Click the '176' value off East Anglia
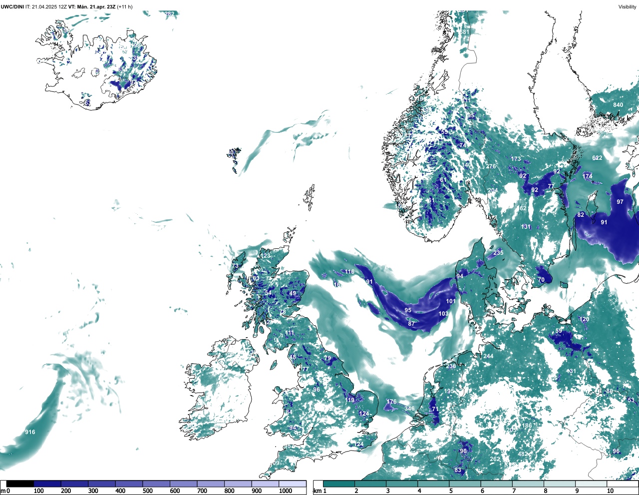 [x=391, y=402]
